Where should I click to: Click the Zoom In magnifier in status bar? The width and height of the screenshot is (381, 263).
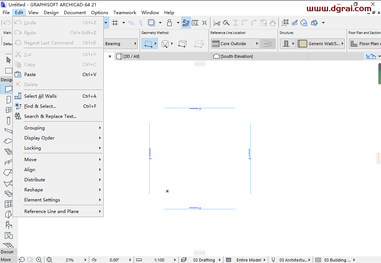[39, 260]
